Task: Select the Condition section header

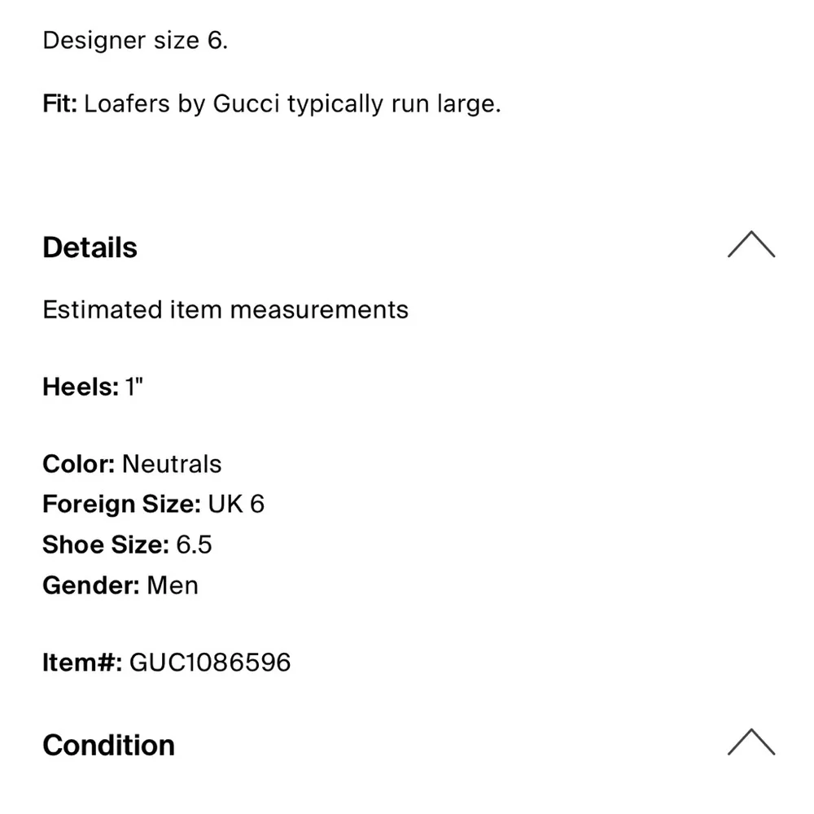Action: 108,744
